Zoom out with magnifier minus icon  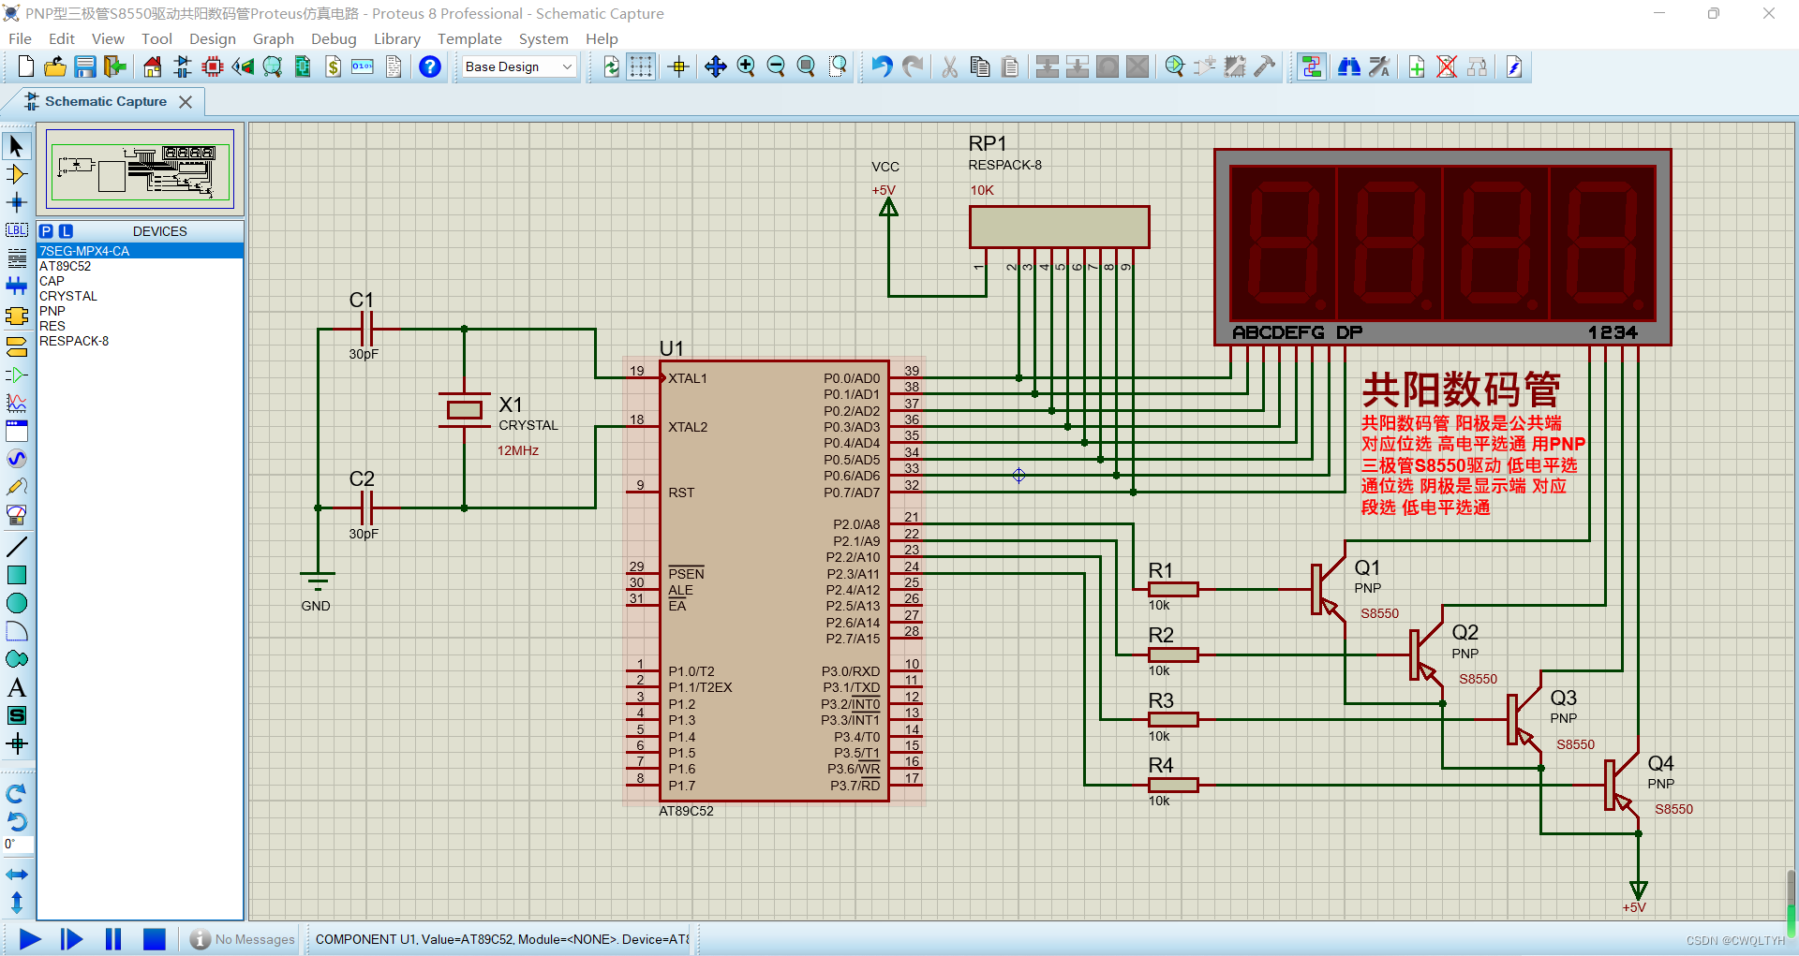pos(776,66)
